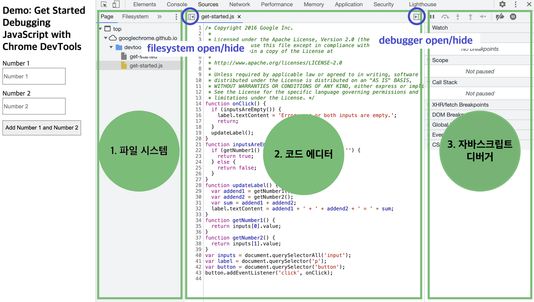Click the Apache LICENSE-2.0 URL comment
This screenshot has height=302, width=534.
click(x=278, y=63)
